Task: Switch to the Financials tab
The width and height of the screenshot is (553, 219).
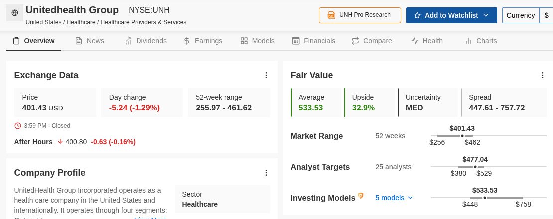Action: (313, 41)
